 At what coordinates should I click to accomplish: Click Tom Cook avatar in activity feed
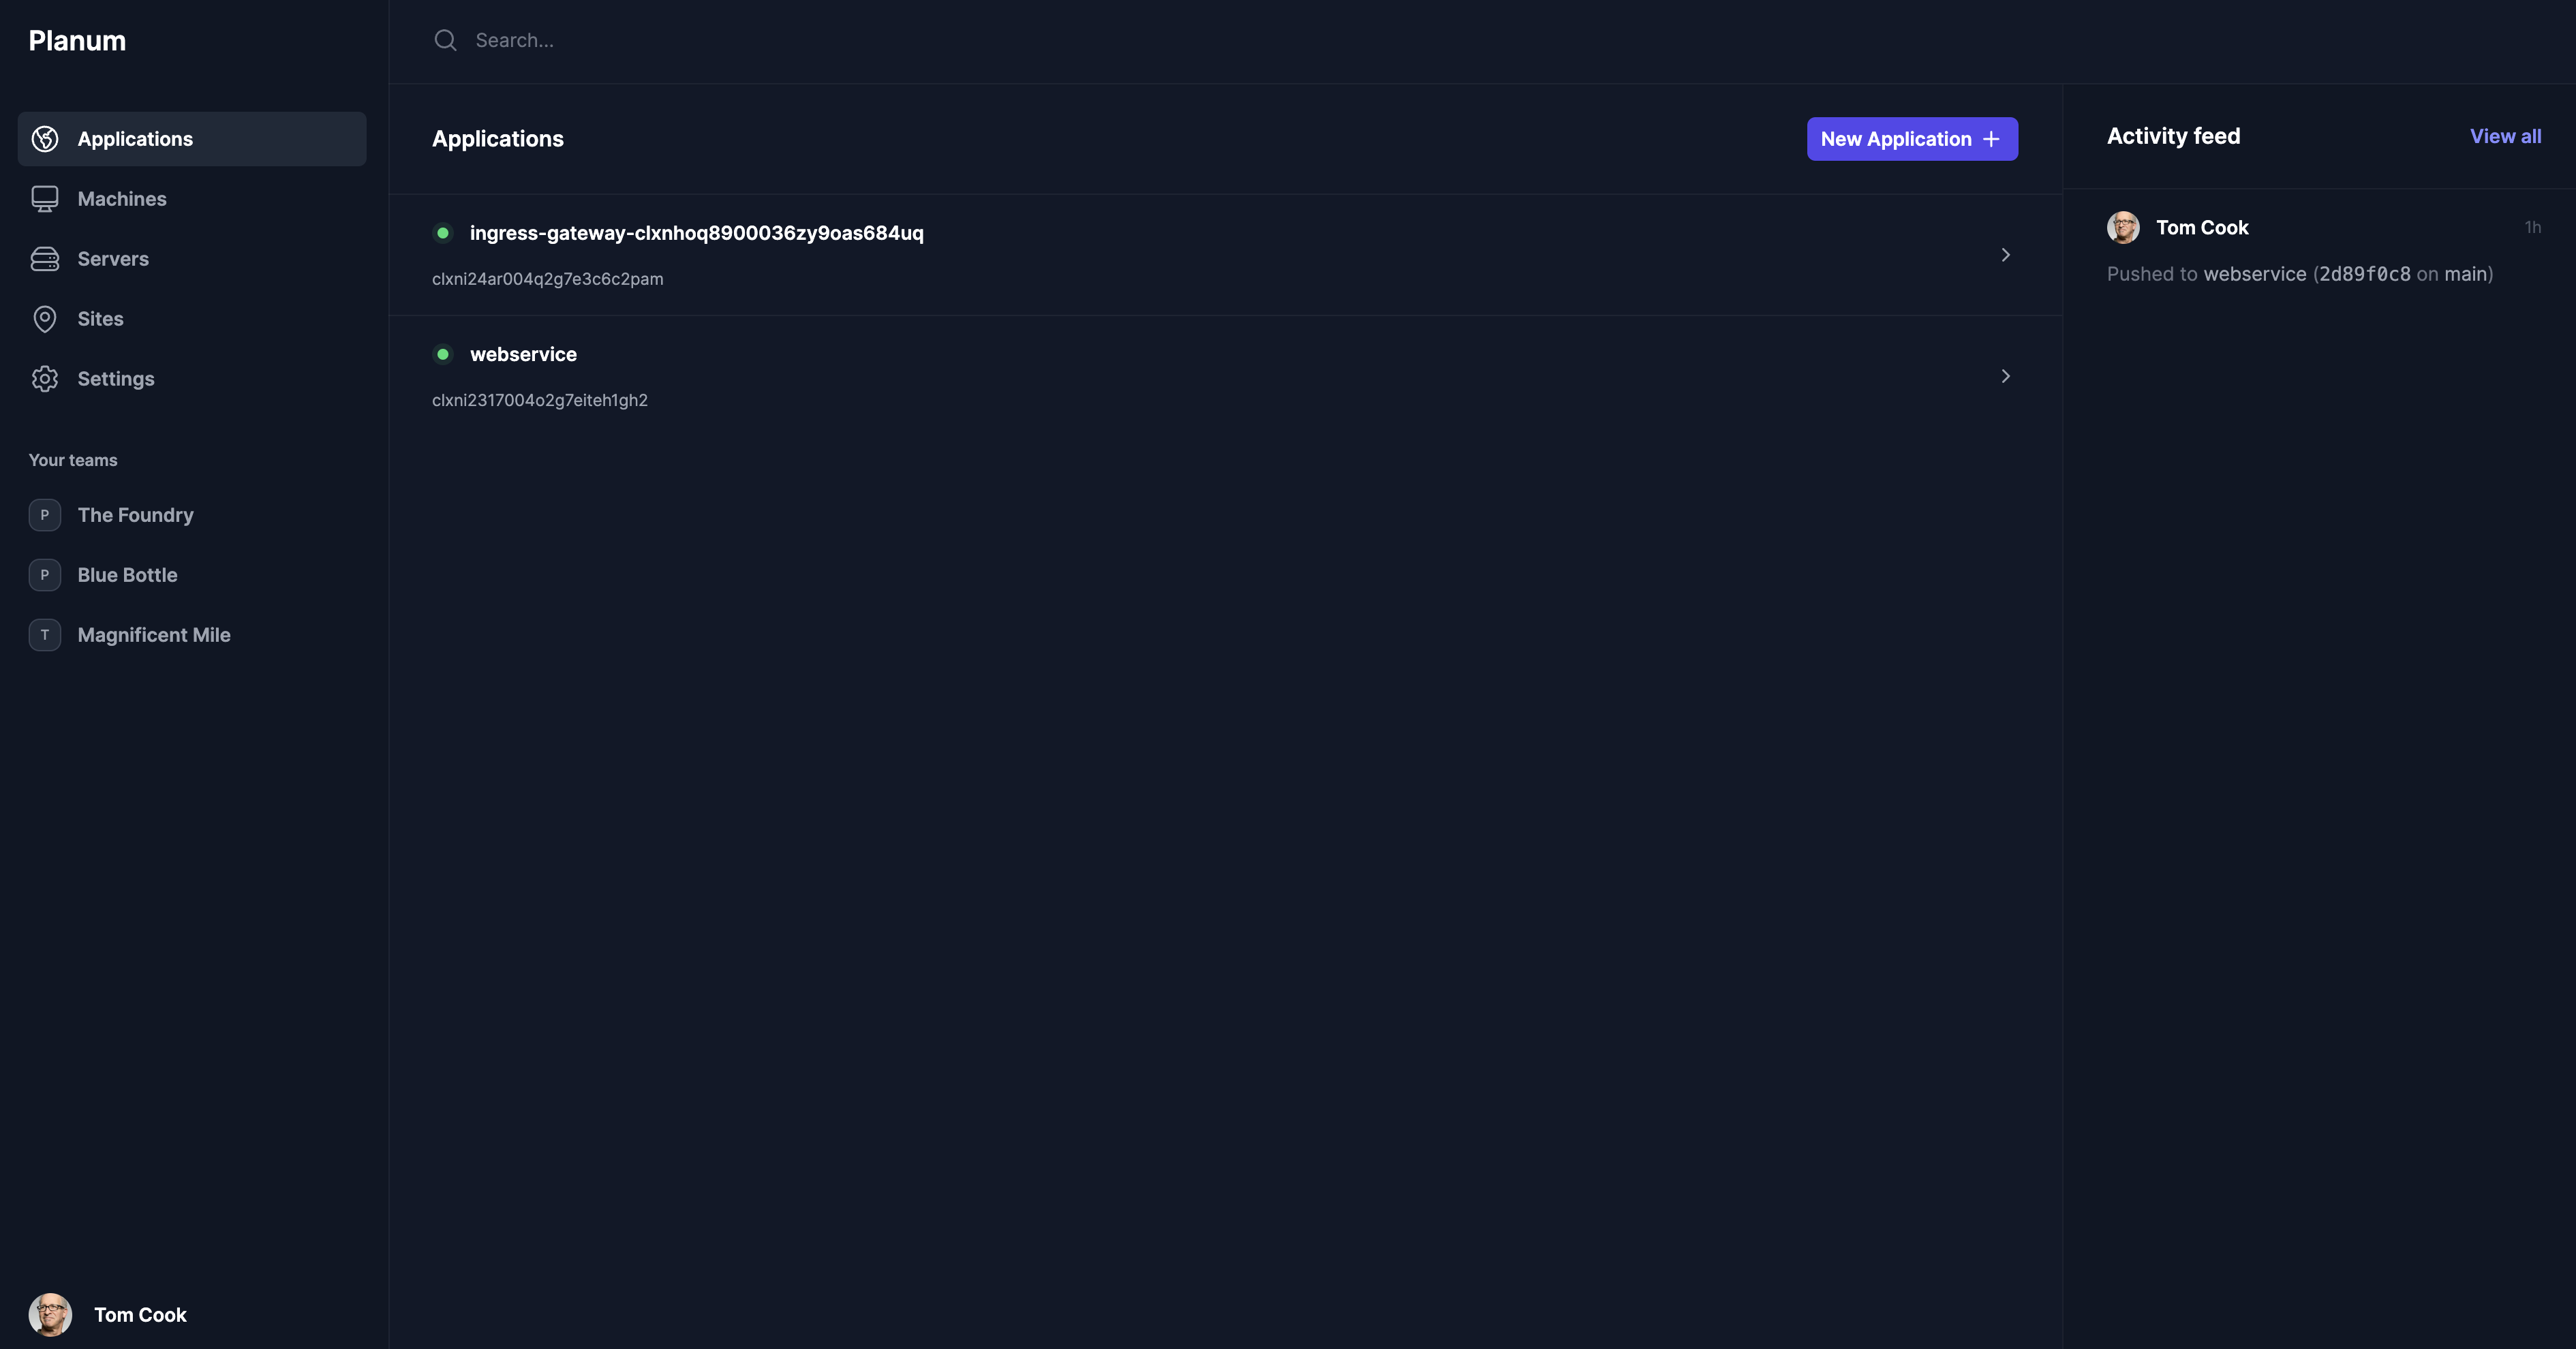[2123, 228]
